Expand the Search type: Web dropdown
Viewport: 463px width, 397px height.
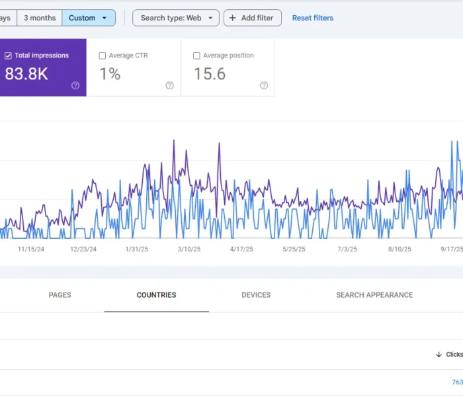(x=176, y=18)
